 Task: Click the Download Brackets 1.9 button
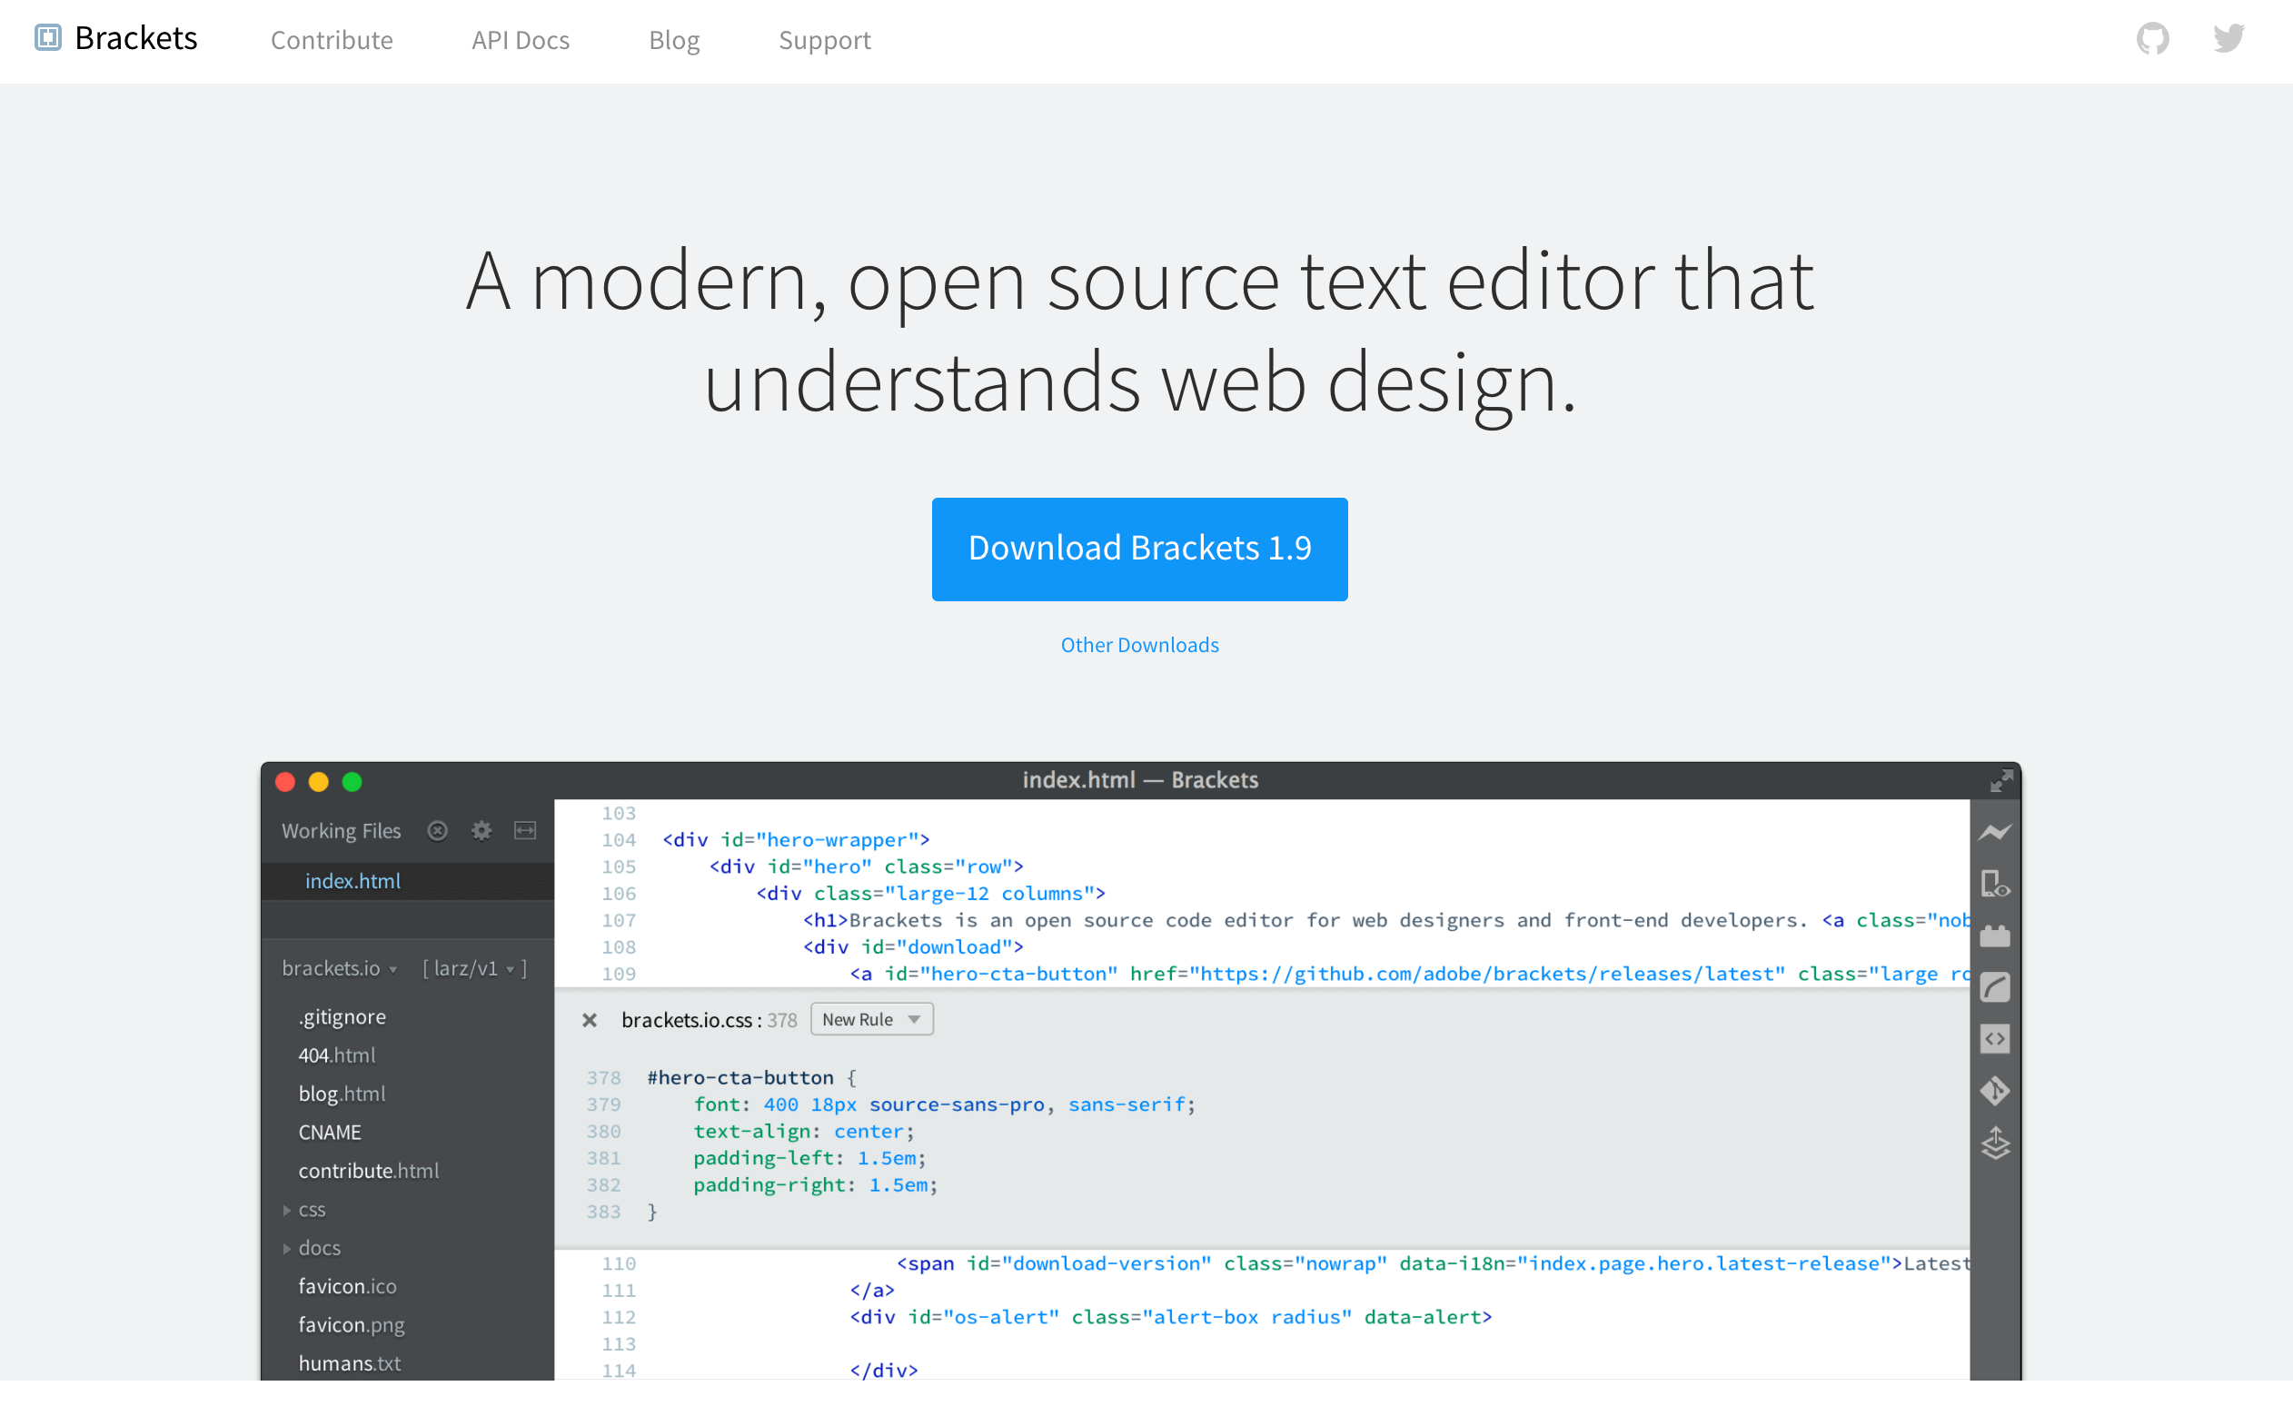coord(1139,549)
